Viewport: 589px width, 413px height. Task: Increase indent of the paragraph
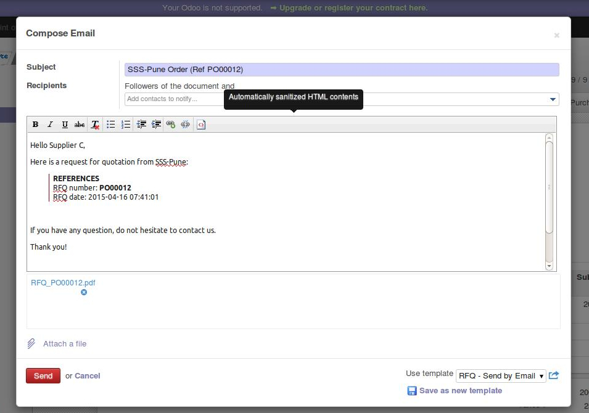click(156, 125)
